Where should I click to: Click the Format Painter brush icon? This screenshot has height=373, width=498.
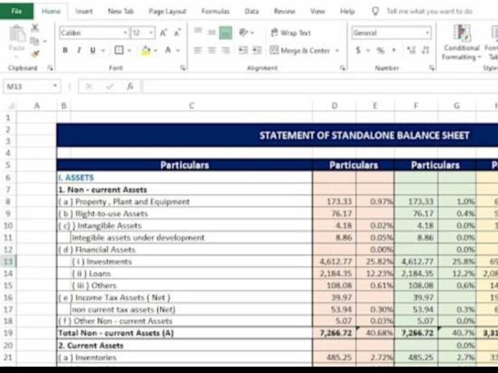(x=35, y=54)
